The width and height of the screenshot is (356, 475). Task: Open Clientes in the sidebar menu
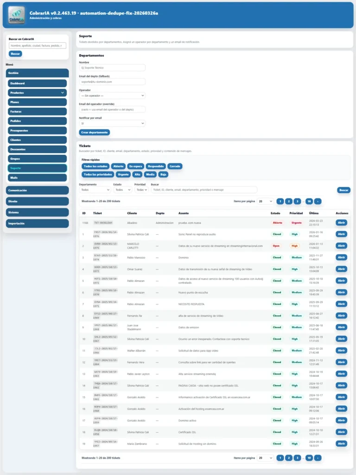(37, 140)
